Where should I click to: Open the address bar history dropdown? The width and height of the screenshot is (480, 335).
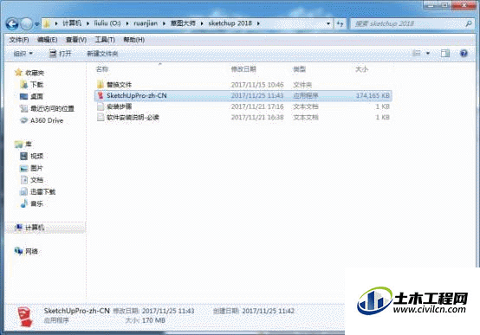[328, 23]
